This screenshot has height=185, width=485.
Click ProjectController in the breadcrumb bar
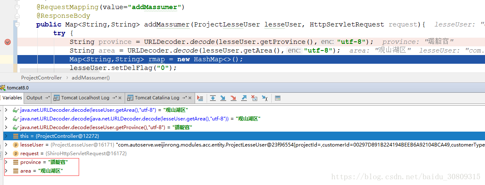click(x=41, y=77)
